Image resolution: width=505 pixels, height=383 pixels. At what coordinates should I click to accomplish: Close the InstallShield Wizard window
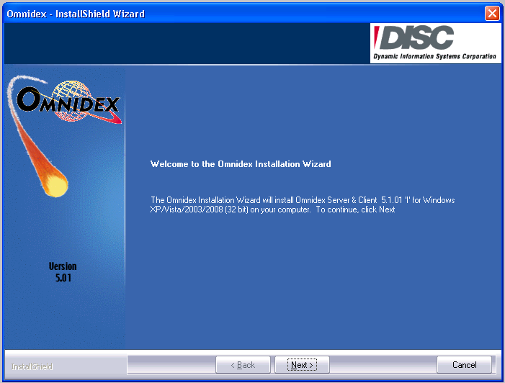coord(492,13)
